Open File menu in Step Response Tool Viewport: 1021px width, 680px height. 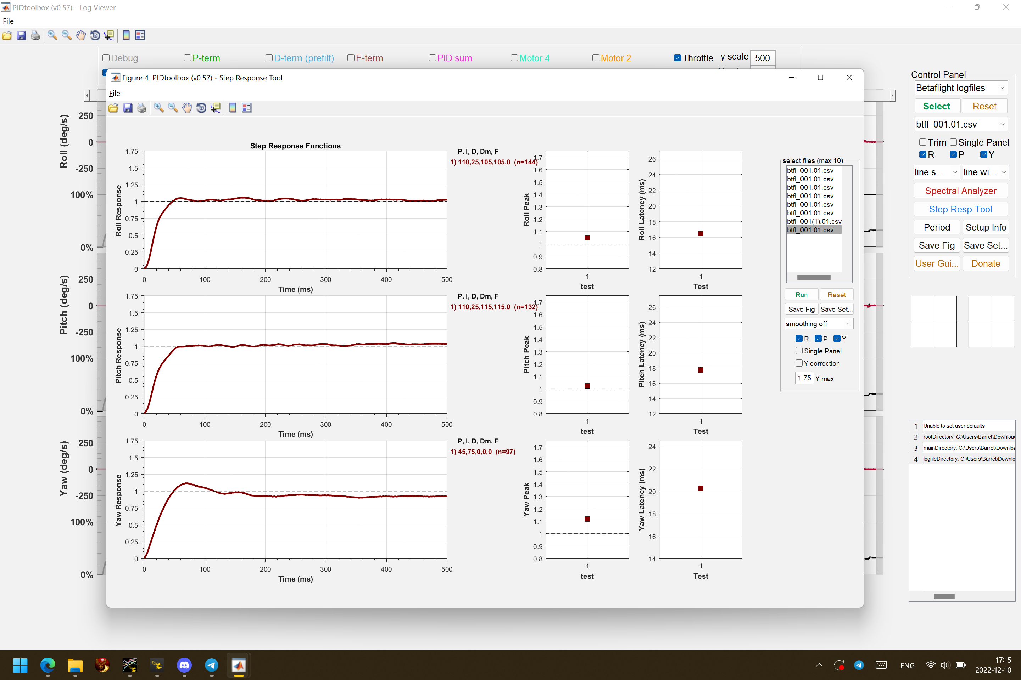tap(115, 93)
